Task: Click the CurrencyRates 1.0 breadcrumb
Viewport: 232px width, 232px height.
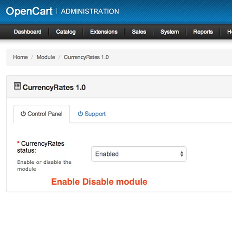Action: click(86, 57)
